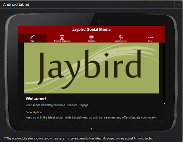
Task: Open the calendar icon for Training Sessions
Action: (62, 37)
